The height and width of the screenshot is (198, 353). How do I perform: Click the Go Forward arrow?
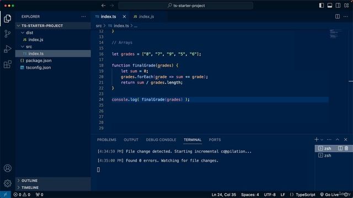[112, 5]
